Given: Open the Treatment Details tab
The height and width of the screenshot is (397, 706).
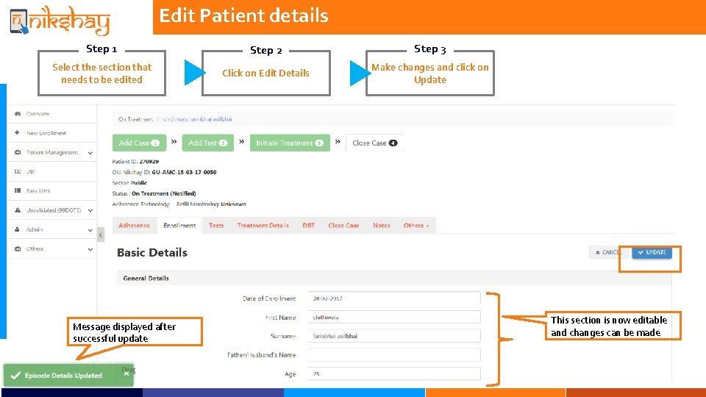Looking at the screenshot, I should click(x=263, y=226).
